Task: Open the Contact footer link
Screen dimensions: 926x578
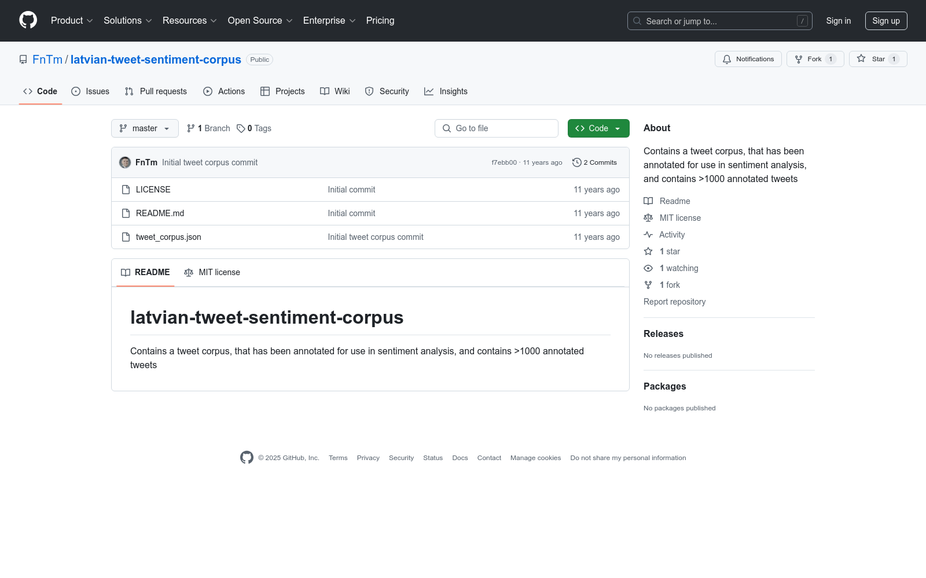Action: tap(489, 458)
